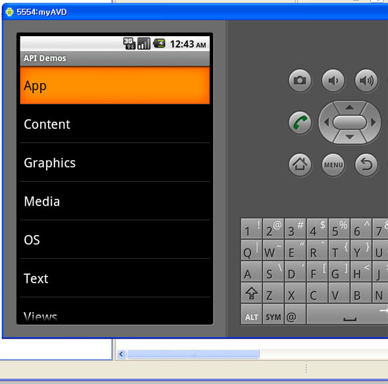The height and width of the screenshot is (384, 388).
Task: Click the number 6 key
Action: (x=360, y=229)
